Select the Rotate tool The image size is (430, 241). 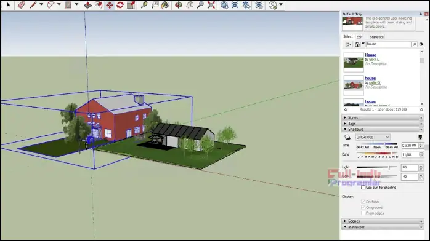pyautogui.click(x=120, y=5)
